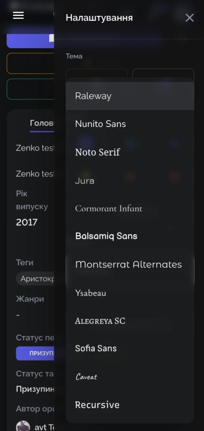
Task: Click the ПРИЗУПИНЕНО status badge
Action: coord(35,354)
